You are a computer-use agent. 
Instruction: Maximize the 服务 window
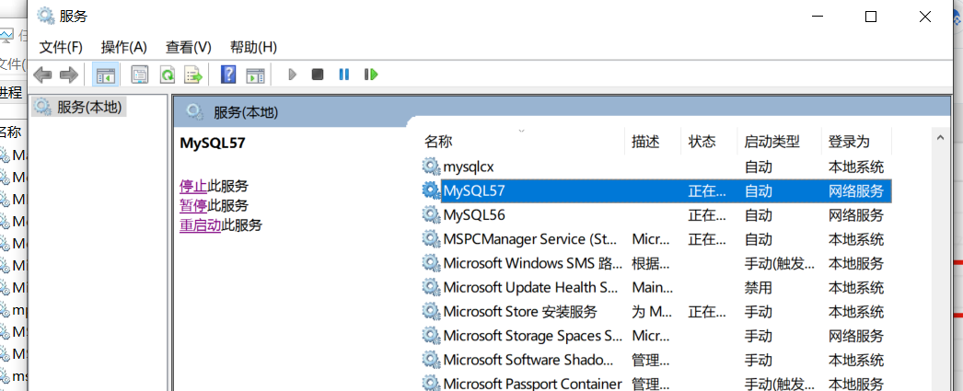[870, 17]
